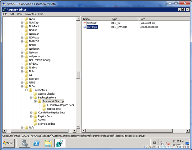Open the Favorites menu
192x150 pixels.
(30, 14)
